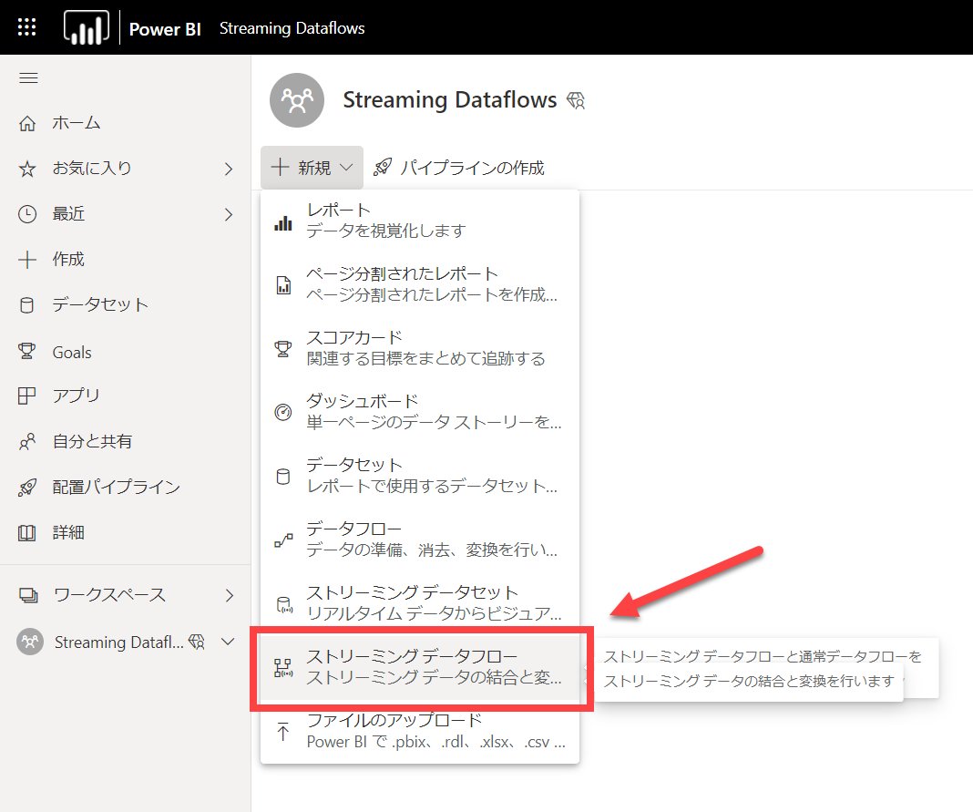This screenshot has width=973, height=812.
Task: Click the apps grid icon beside アプリ
Action: 26,396
